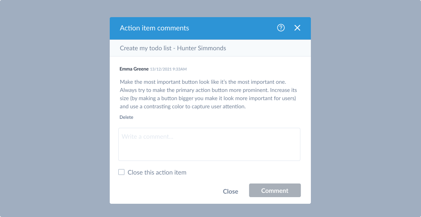Click comment line starting 'and use a contrasting'
The image size is (421, 217).
(x=183, y=106)
